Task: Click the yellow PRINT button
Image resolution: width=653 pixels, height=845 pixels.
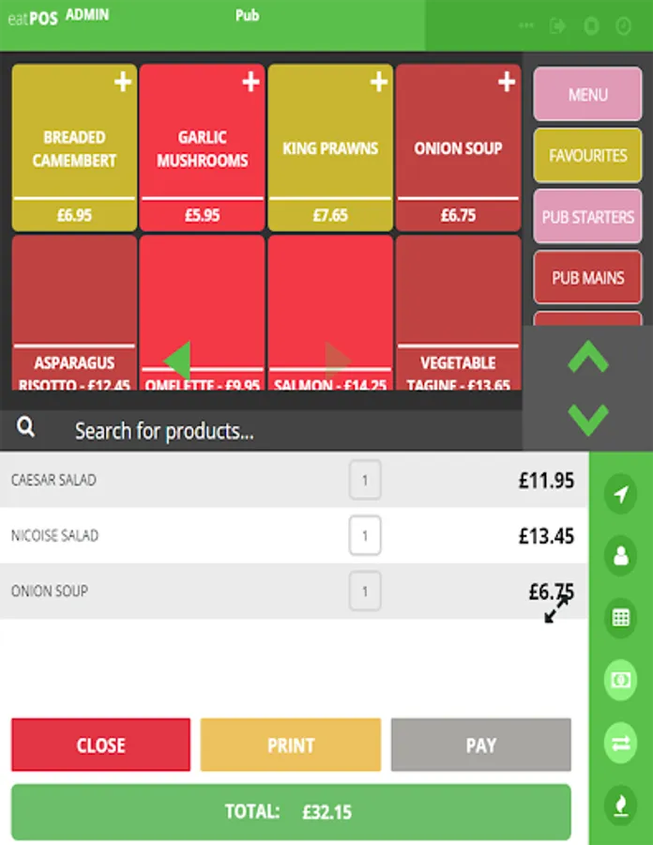Action: (291, 745)
